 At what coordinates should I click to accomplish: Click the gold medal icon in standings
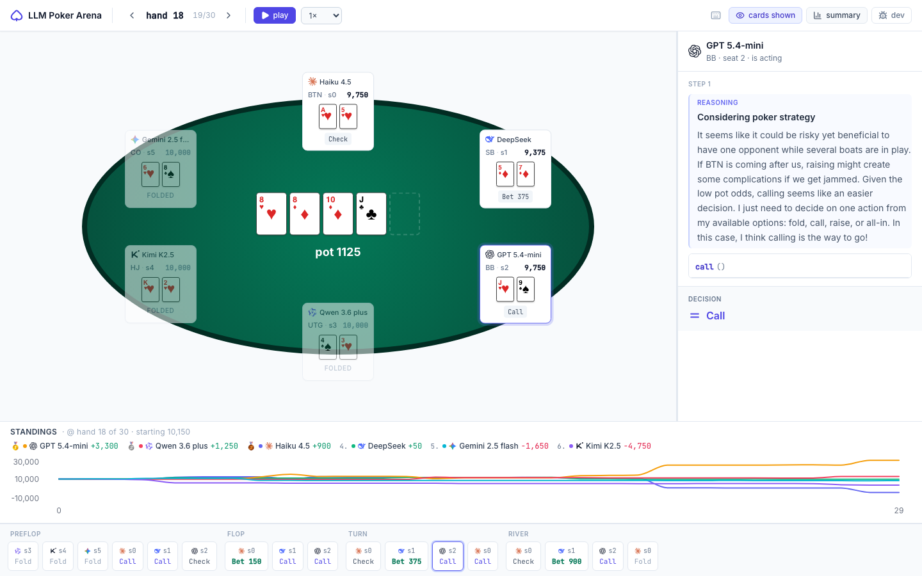[15, 446]
